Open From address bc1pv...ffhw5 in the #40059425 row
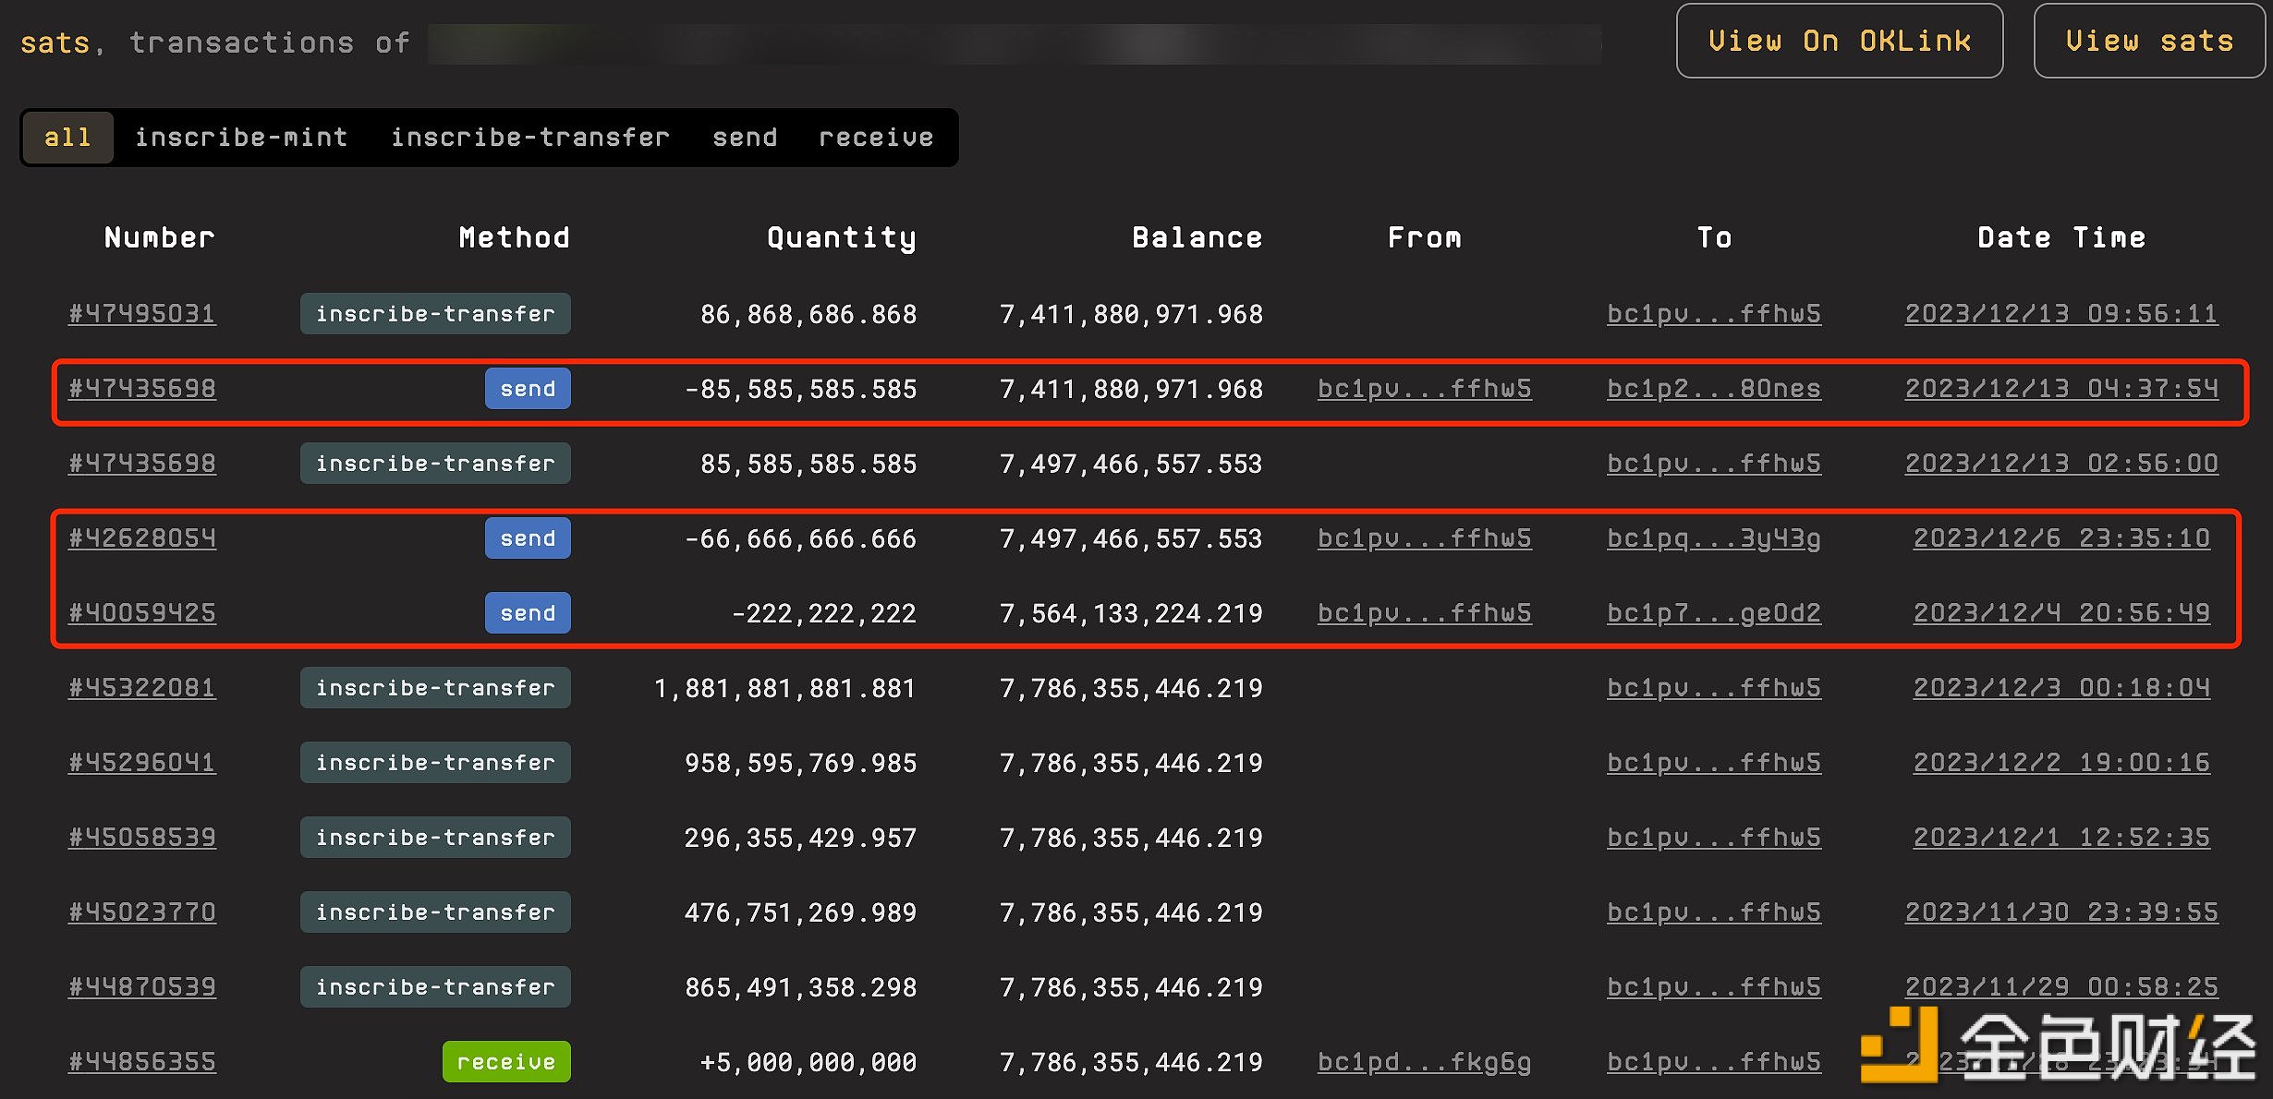This screenshot has width=2273, height=1099. [x=1425, y=613]
